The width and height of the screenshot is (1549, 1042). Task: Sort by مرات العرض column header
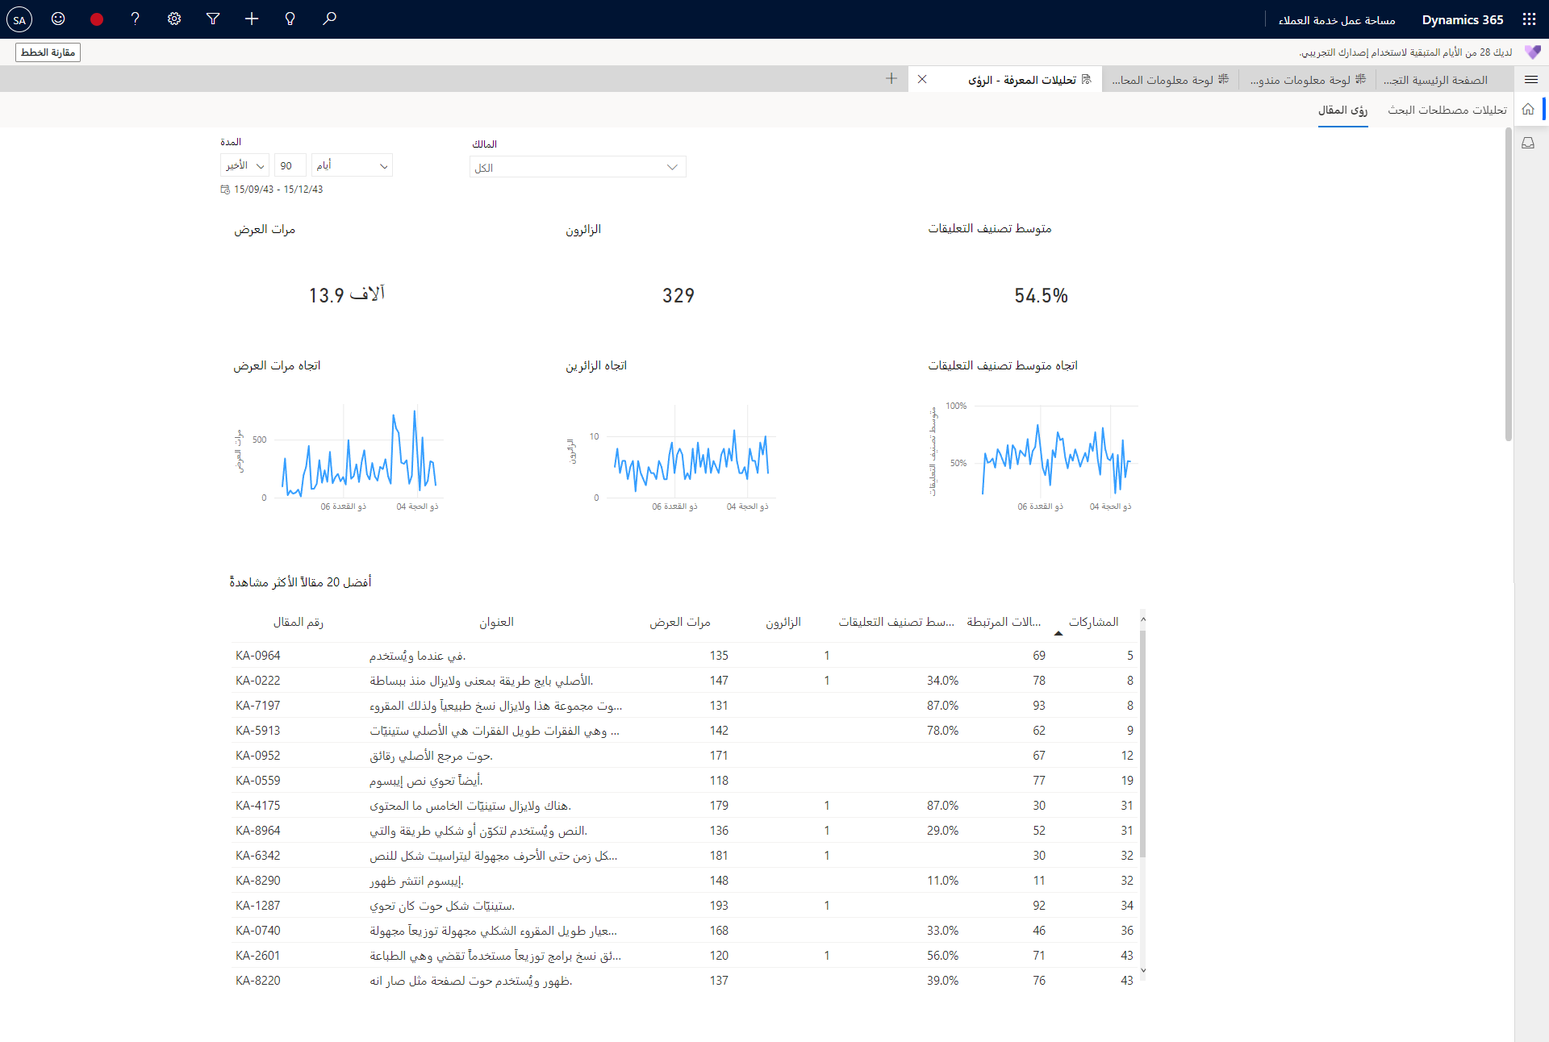pos(680,622)
